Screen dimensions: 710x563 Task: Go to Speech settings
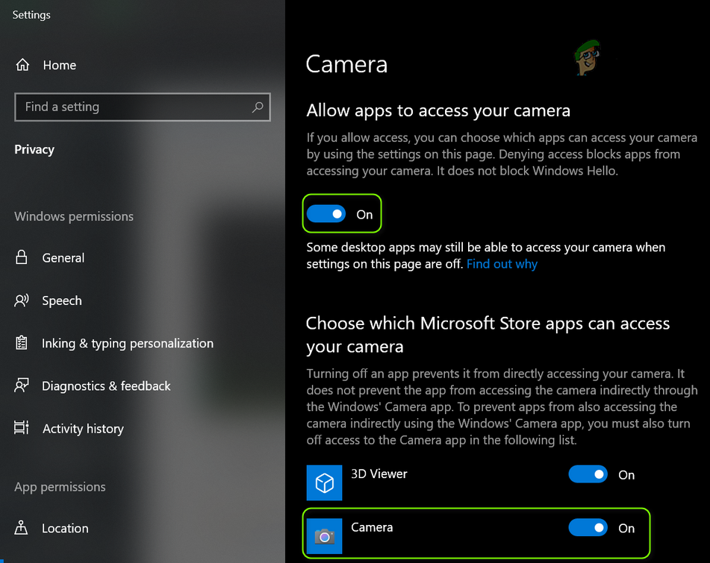tap(61, 301)
